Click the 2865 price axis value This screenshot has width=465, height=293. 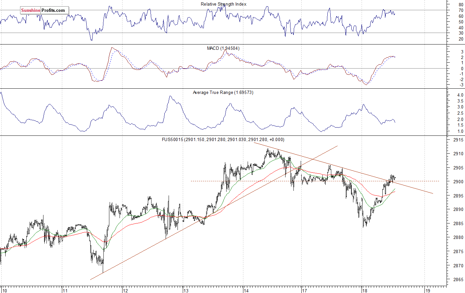pyautogui.click(x=458, y=279)
